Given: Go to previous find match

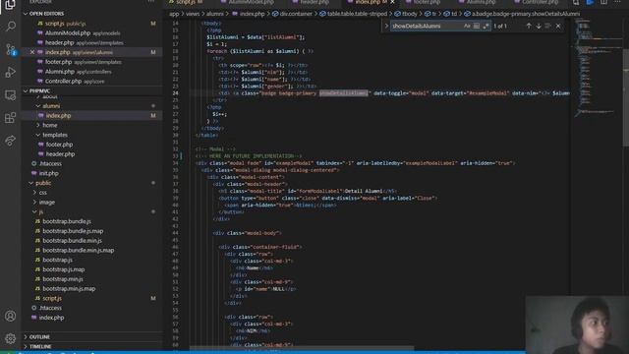Looking at the screenshot, I should pyautogui.click(x=529, y=27).
